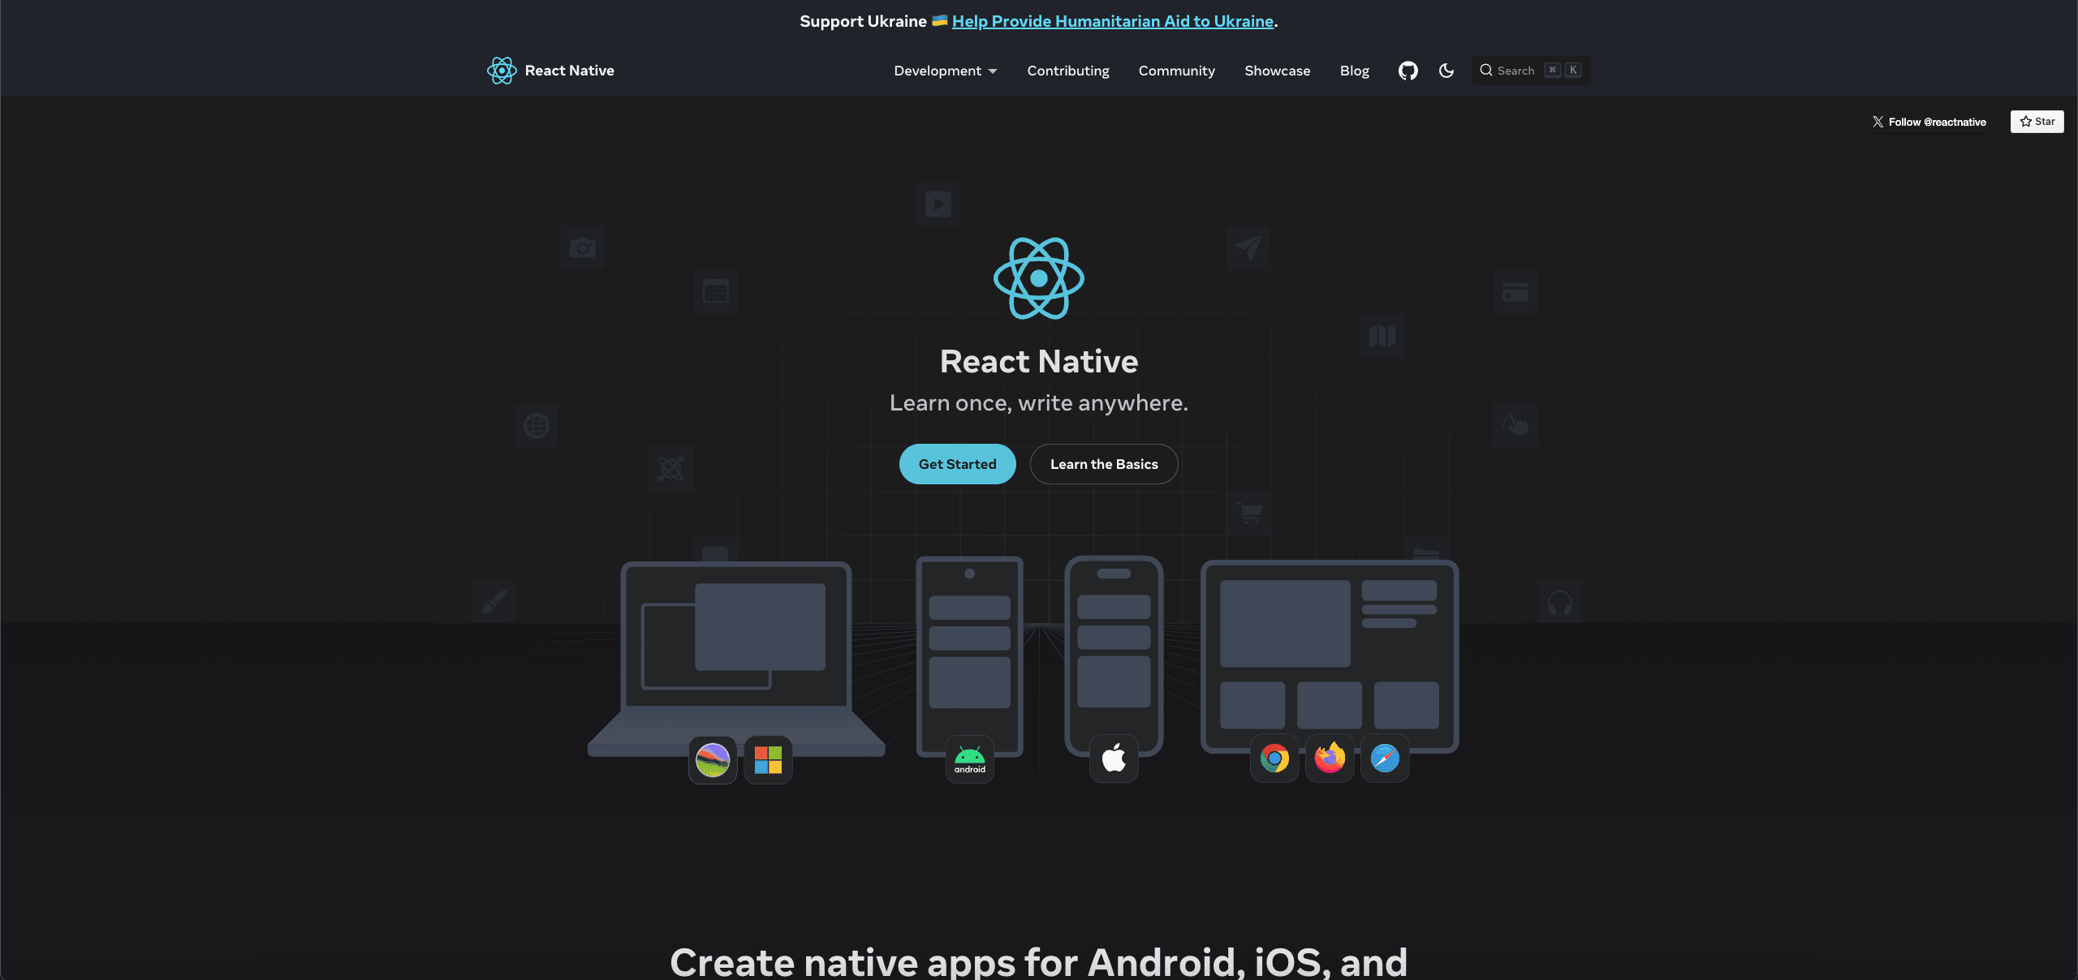Click the macOS Sonoma icon on desktop section
The width and height of the screenshot is (2078, 980).
pyautogui.click(x=712, y=759)
